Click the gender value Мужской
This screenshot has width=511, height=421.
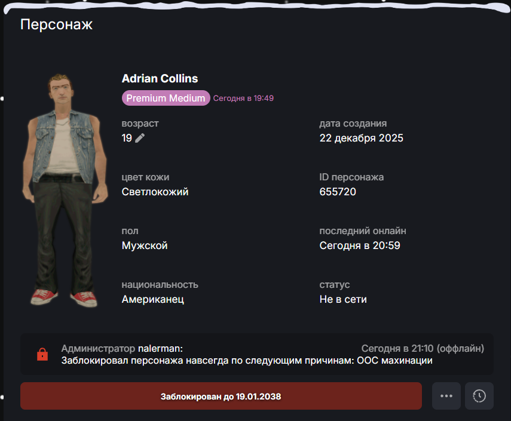pyautogui.click(x=145, y=245)
